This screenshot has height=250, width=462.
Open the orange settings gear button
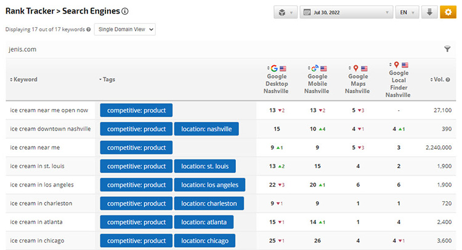[448, 12]
